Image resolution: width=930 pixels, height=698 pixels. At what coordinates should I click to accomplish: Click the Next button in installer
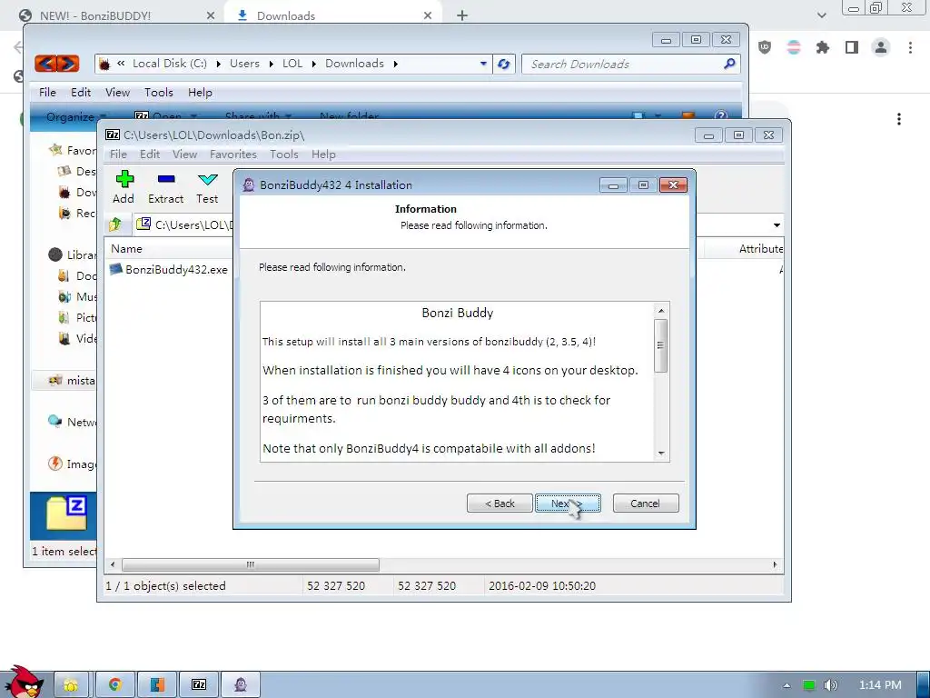[568, 504]
